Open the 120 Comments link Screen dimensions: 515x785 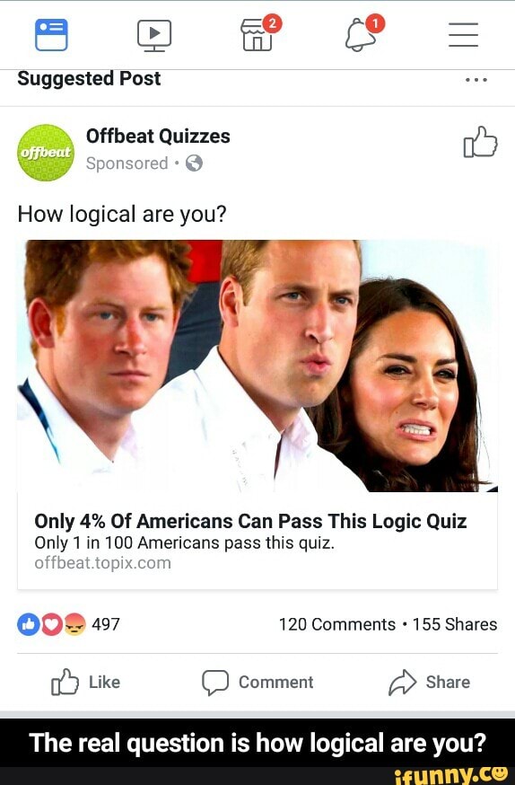(x=337, y=624)
